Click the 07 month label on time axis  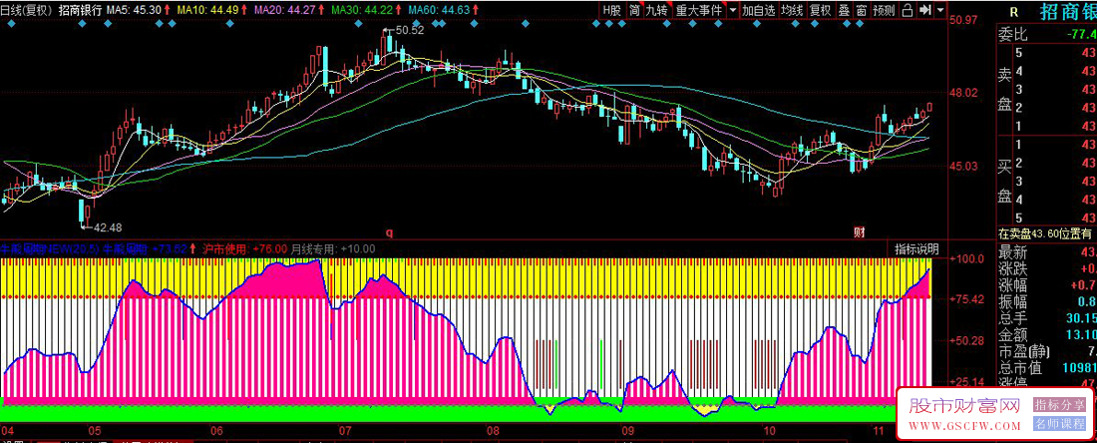coord(344,429)
